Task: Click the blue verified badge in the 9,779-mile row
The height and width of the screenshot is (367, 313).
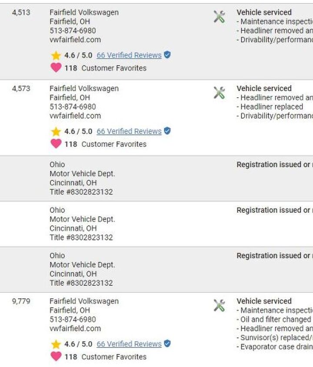Action: pyautogui.click(x=167, y=344)
